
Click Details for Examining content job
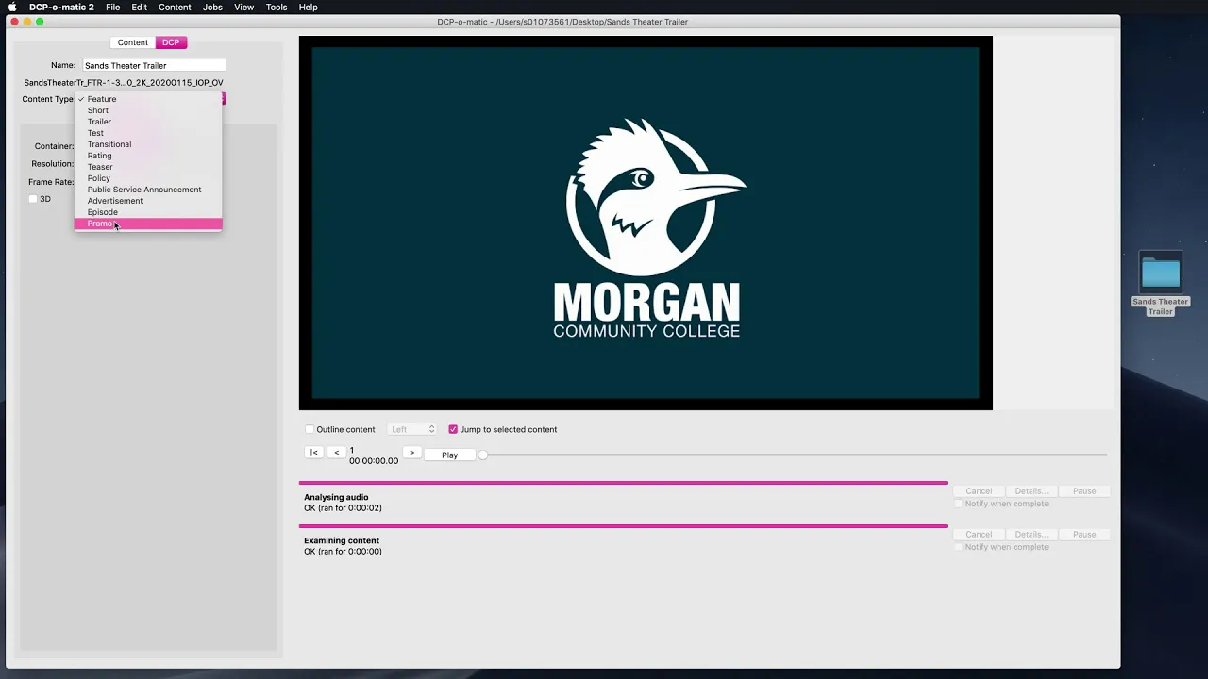click(1032, 534)
